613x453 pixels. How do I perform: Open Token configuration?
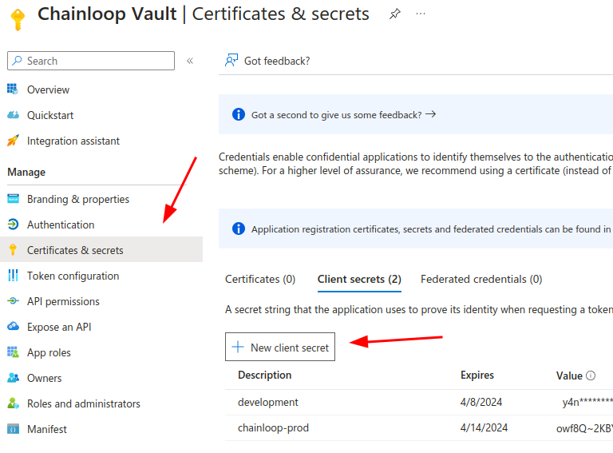[x=73, y=276]
